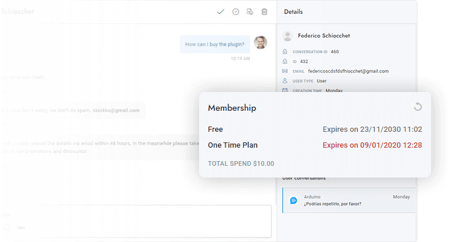451x242 pixels.
Task: Click the circled check icon in header
Action: [x=235, y=12]
